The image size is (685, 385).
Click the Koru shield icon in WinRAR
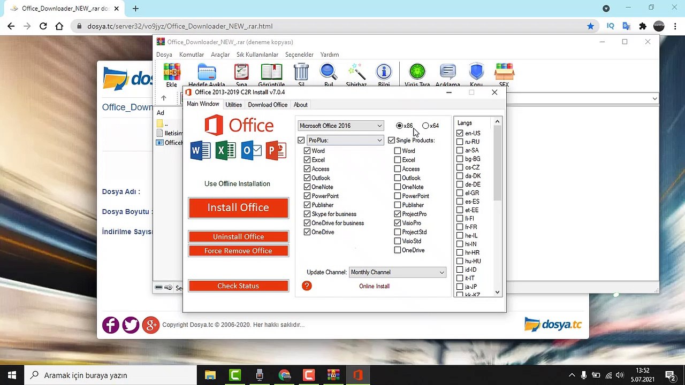(476, 72)
